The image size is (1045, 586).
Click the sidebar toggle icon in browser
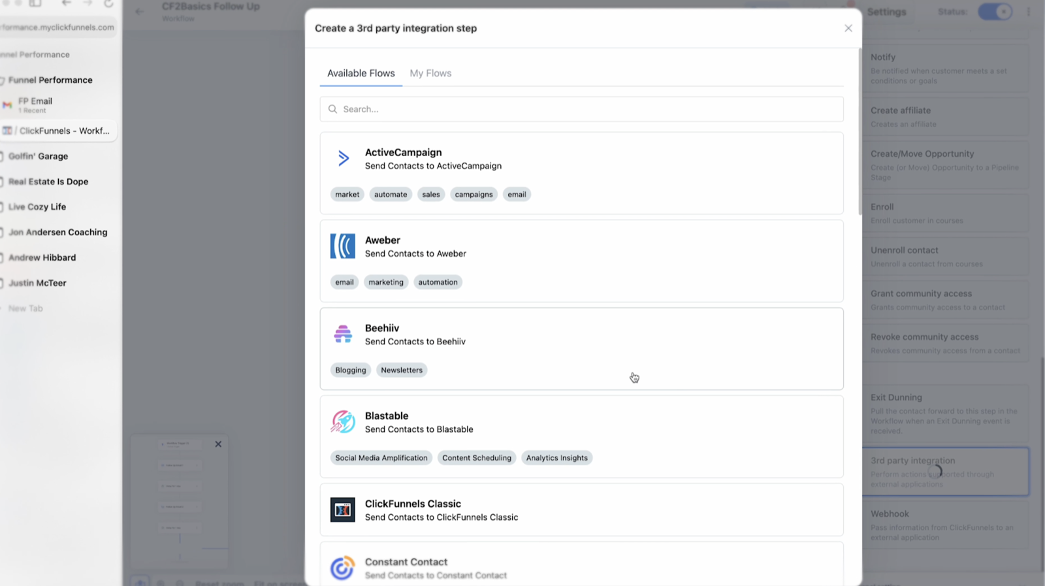point(35,3)
